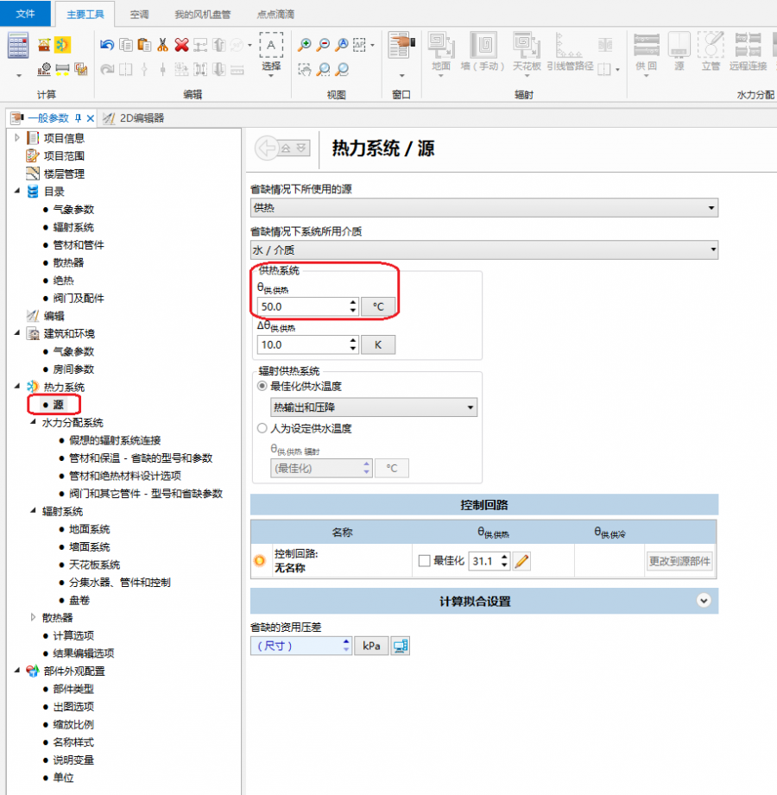Click the 50.0 supply temperature input field
This screenshot has height=795, width=777.
pyautogui.click(x=302, y=306)
